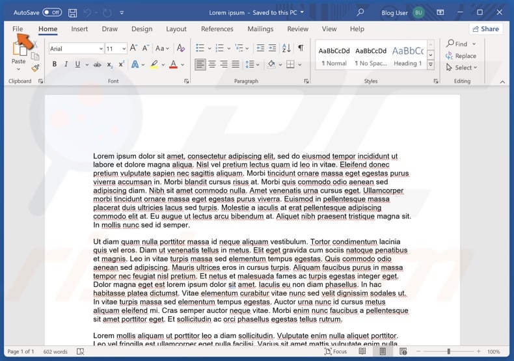
Task: Toggle Print Layout view button
Action: coord(383,351)
